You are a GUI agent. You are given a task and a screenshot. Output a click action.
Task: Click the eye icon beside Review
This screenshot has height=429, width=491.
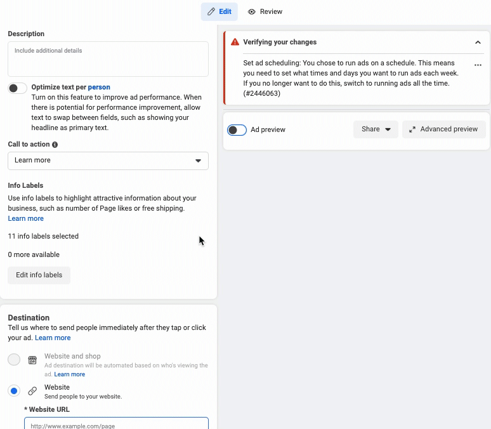click(x=252, y=11)
